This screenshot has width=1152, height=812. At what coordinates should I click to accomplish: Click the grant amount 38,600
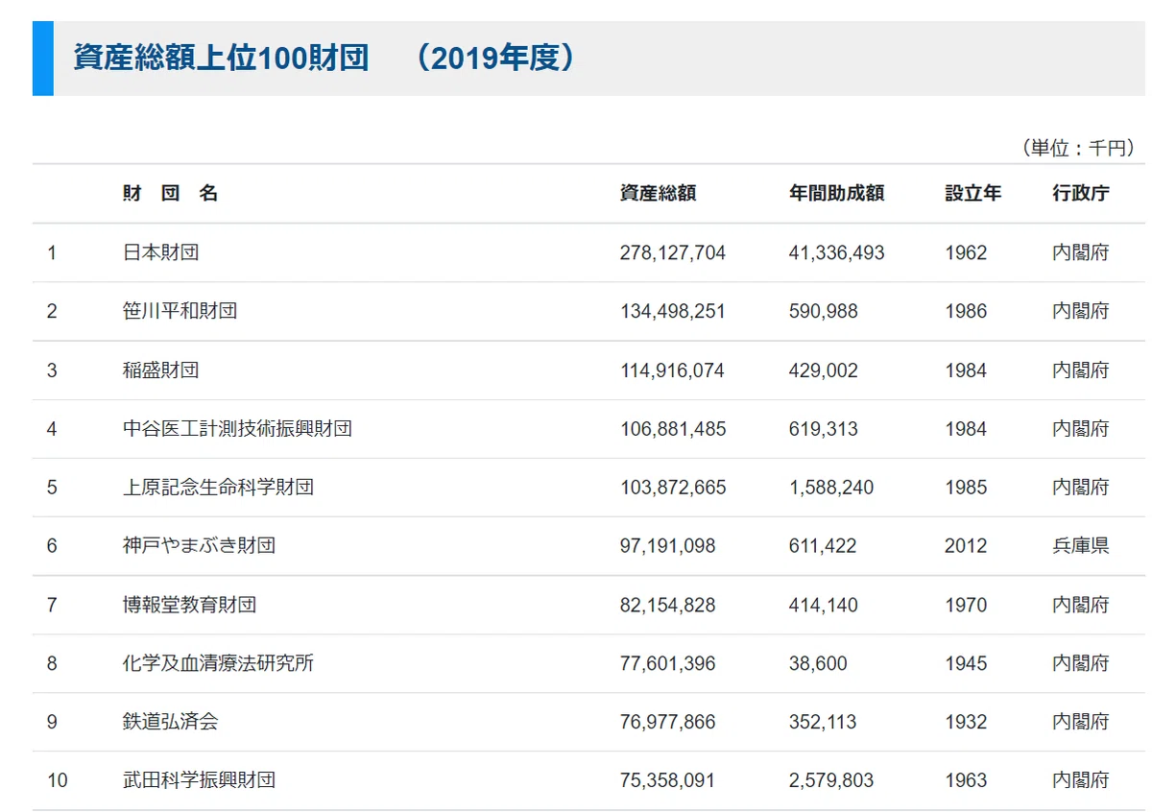pyautogui.click(x=819, y=663)
